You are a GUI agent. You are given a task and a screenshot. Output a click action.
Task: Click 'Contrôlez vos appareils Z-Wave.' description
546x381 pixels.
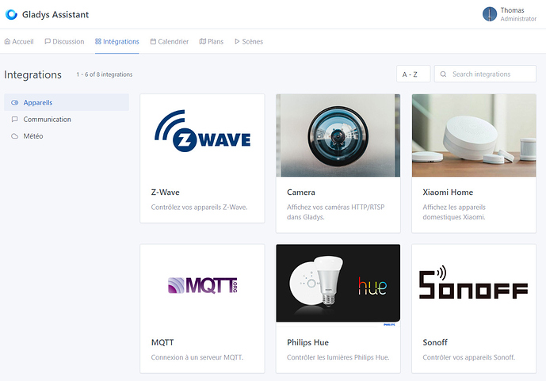[x=199, y=207]
